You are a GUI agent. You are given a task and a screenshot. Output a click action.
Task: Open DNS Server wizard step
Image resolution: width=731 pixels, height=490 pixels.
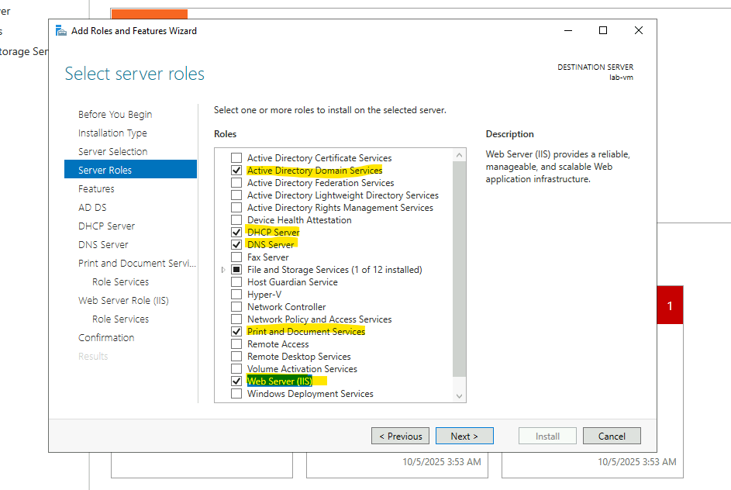pyautogui.click(x=103, y=245)
